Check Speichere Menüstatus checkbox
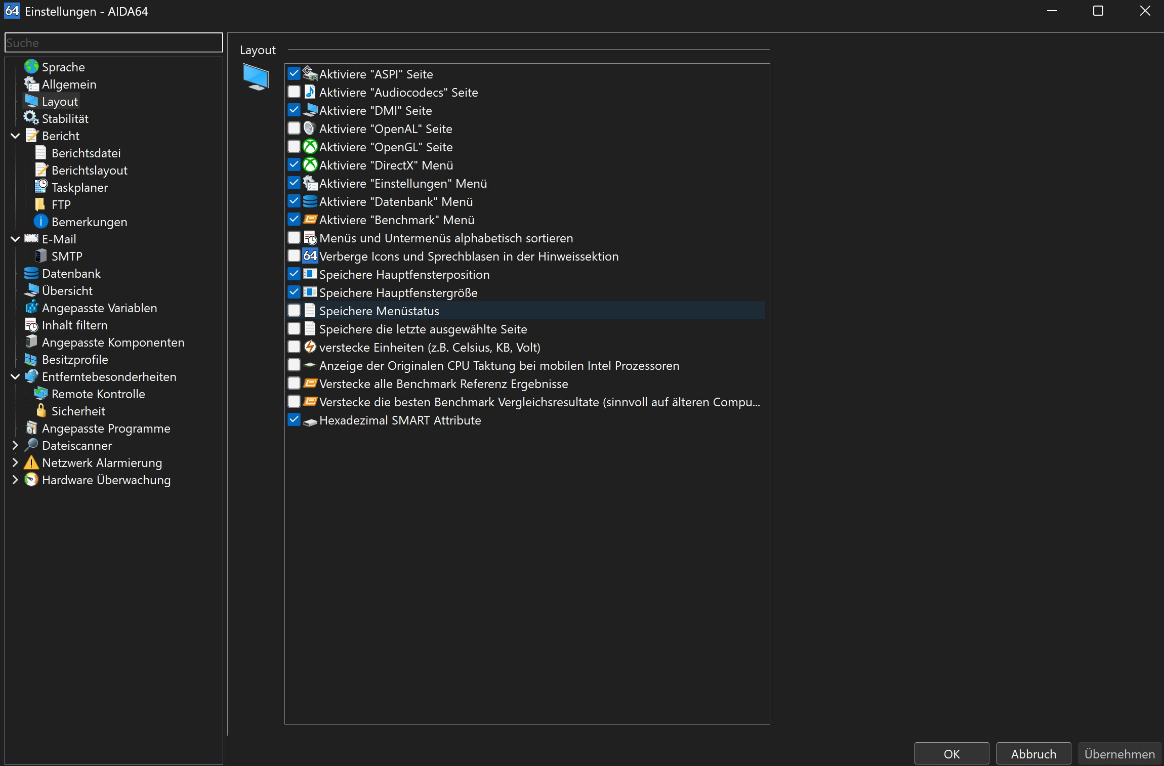This screenshot has width=1164, height=766. tap(294, 310)
